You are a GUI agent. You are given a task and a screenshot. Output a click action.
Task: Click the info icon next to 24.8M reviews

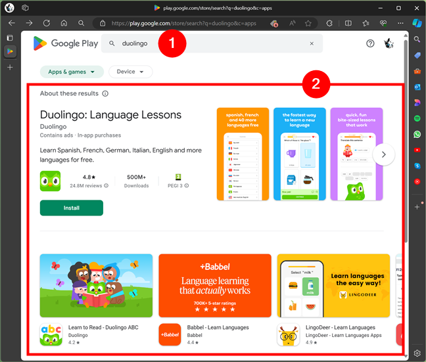pos(106,185)
